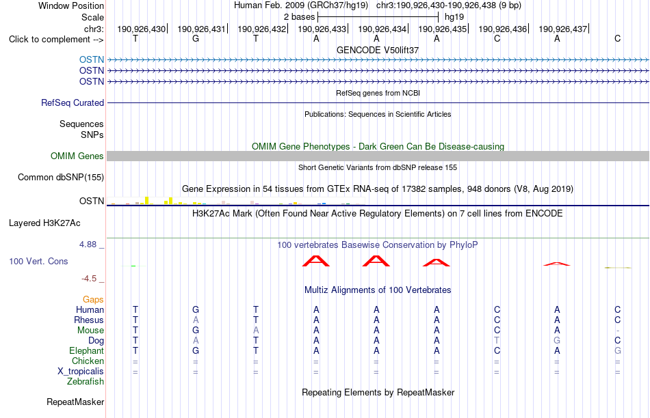Image resolution: width=650 pixels, height=418 pixels.
Task: Click the 'Click to complement -->' label
Action: click(x=56, y=40)
